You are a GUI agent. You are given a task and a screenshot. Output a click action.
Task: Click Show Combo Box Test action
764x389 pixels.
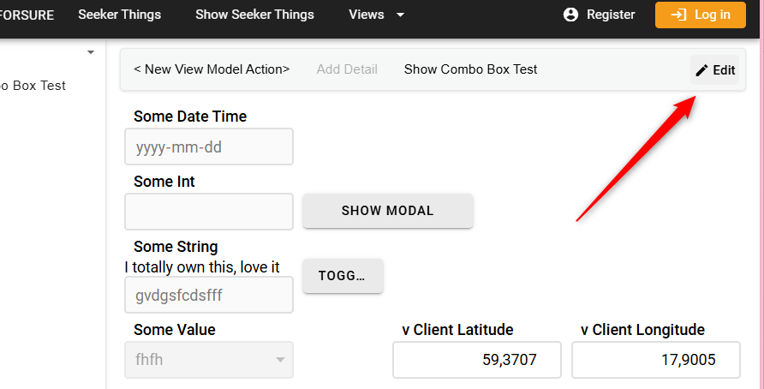click(470, 69)
